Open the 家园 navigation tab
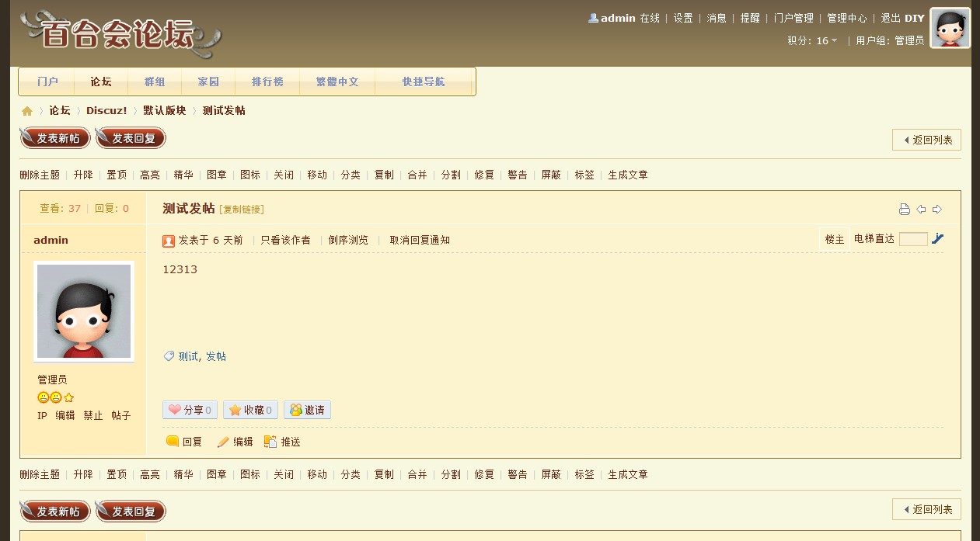Viewport: 980px width, 541px height. tap(208, 81)
